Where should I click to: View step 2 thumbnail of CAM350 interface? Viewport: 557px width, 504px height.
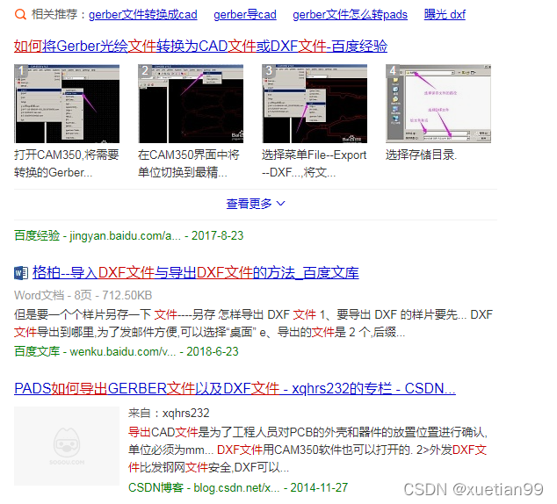tap(191, 104)
